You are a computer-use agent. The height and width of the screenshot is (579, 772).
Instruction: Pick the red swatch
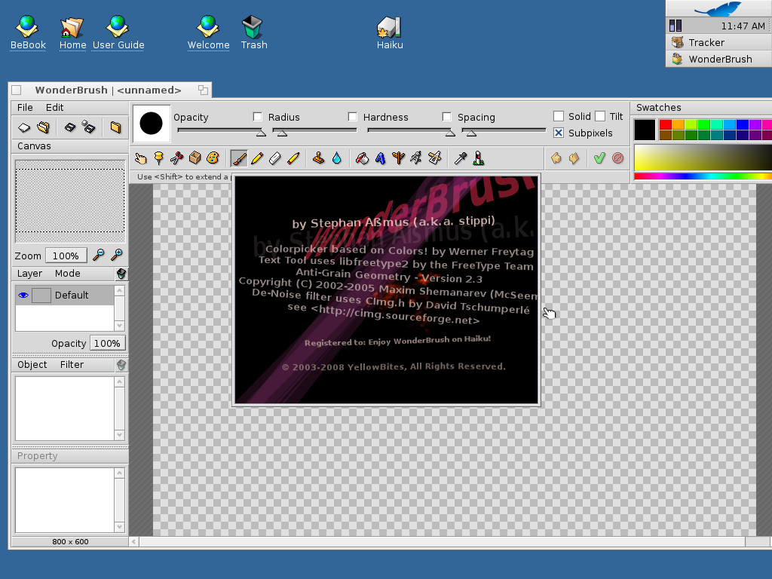coord(666,124)
